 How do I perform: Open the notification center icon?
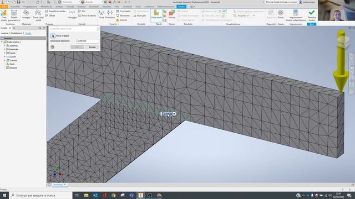(349, 195)
